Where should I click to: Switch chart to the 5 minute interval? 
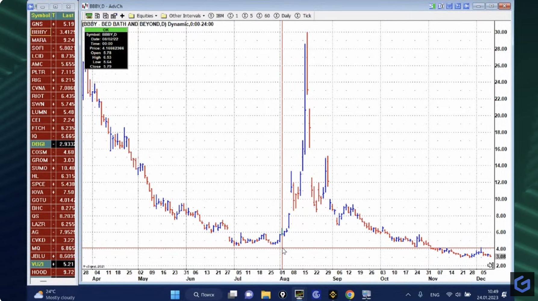pyautogui.click(x=247, y=16)
